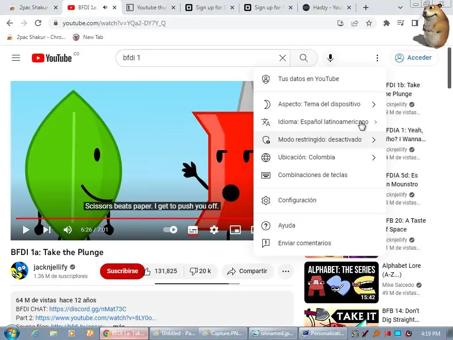
Task: Open Discord link in description
Action: click(88, 309)
